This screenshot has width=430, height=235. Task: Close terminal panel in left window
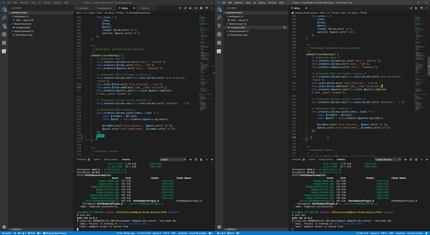212,160
